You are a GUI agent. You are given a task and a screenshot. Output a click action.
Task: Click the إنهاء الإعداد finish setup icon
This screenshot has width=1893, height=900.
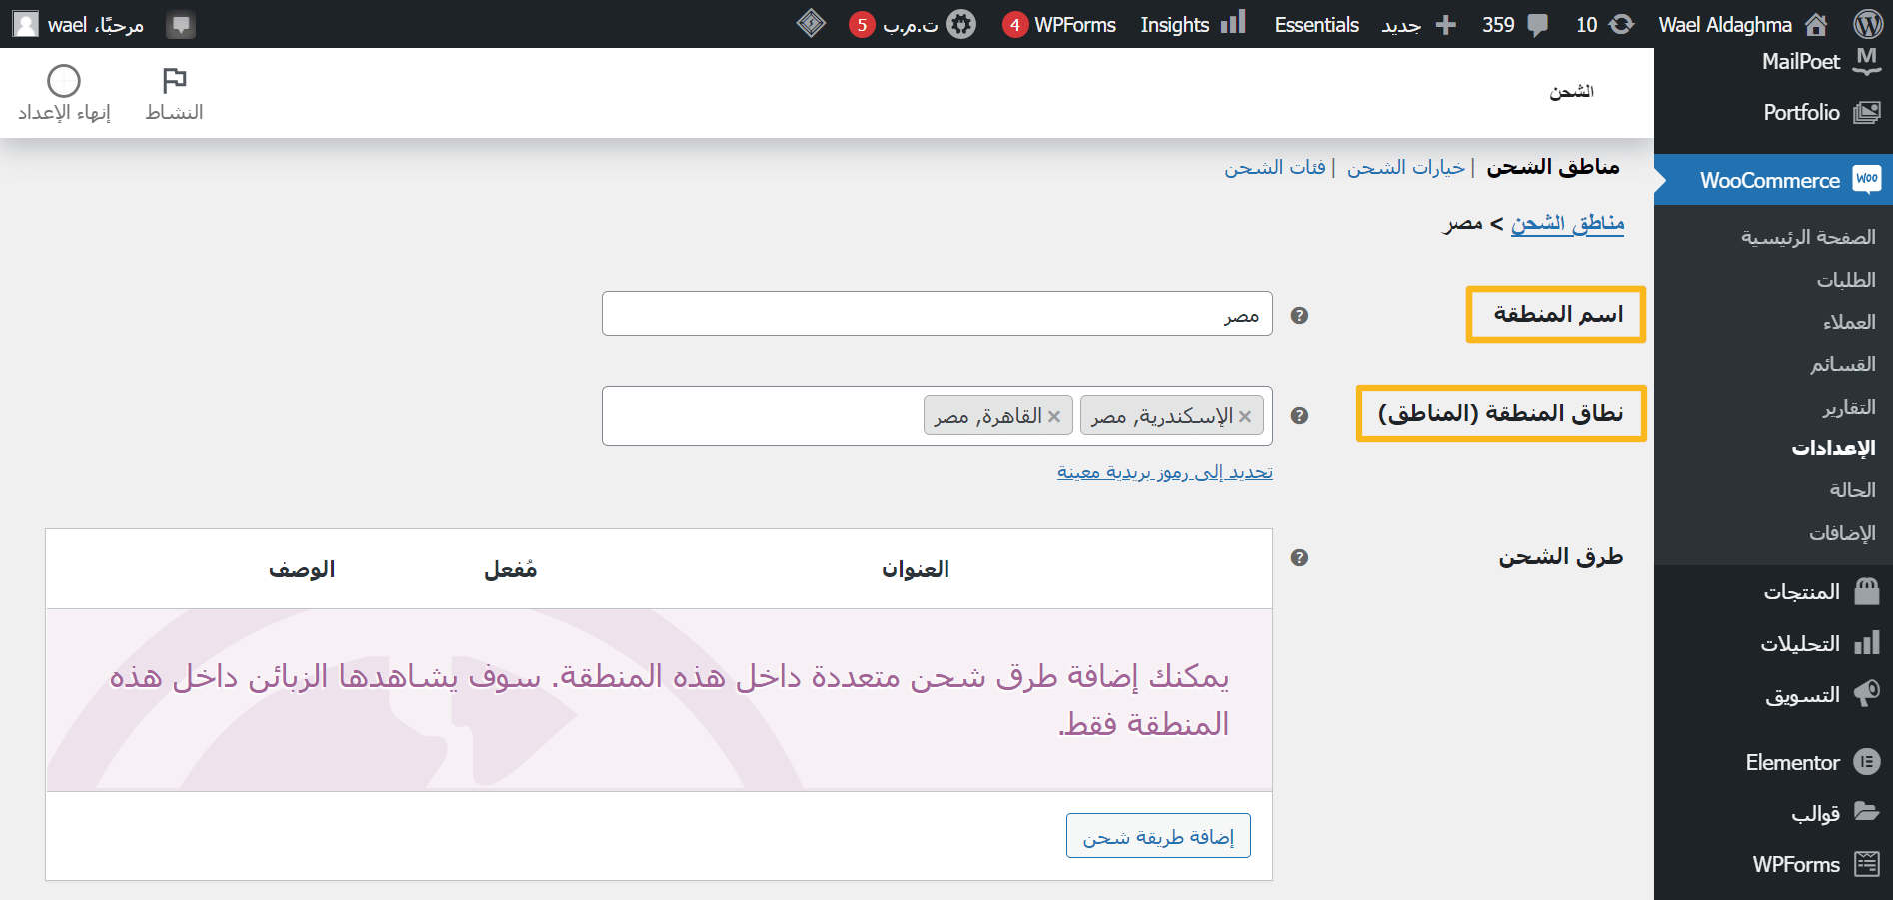62,90
